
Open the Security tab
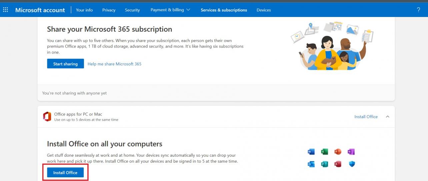tap(132, 10)
